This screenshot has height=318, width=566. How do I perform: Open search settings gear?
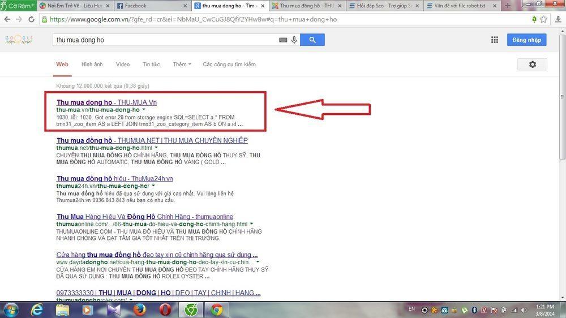tap(532, 65)
